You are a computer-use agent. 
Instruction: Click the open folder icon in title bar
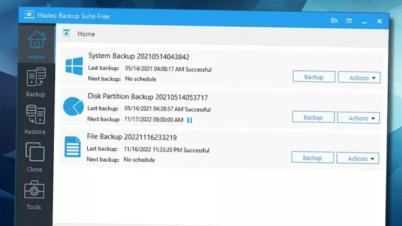tap(334, 20)
